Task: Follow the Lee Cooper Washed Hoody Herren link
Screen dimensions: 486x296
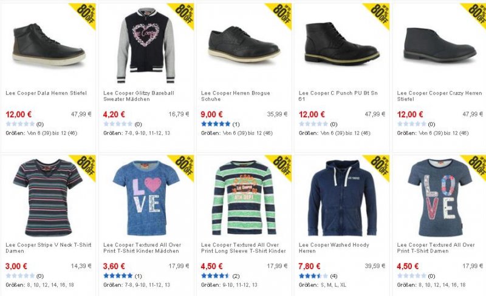Action: pyautogui.click(x=334, y=247)
